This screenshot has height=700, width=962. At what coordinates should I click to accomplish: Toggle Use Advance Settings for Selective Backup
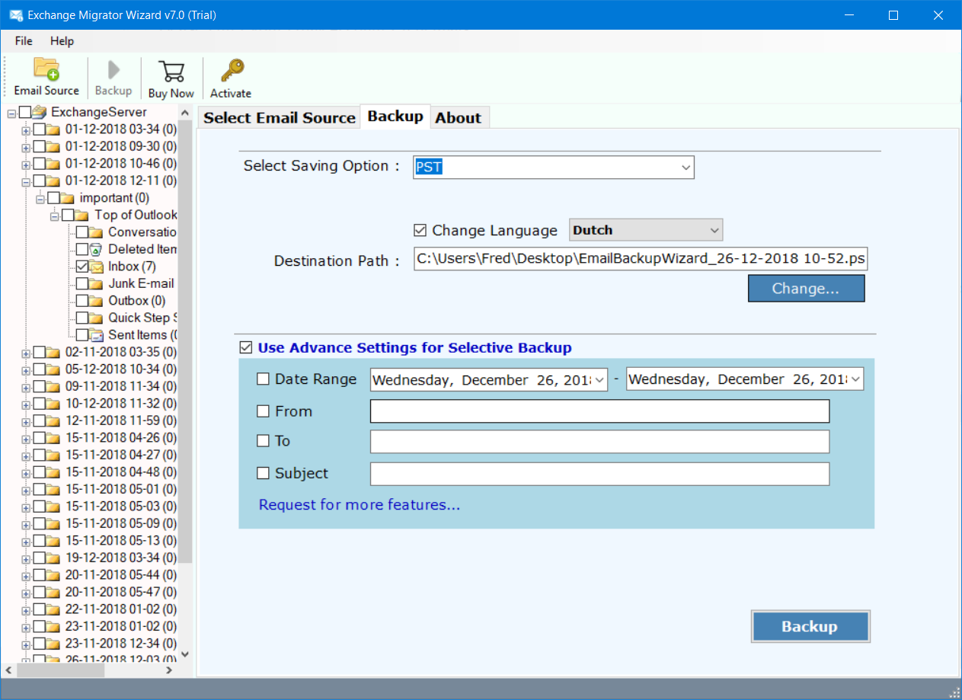[245, 347]
